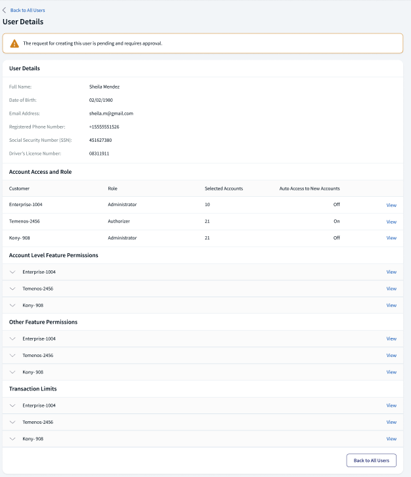411x477 pixels.
Task: Click the back arrow icon beside Back to All Users
Action: (4, 10)
